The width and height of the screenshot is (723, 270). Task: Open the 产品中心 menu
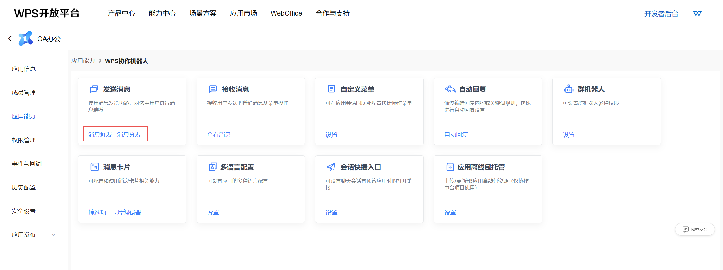(121, 13)
